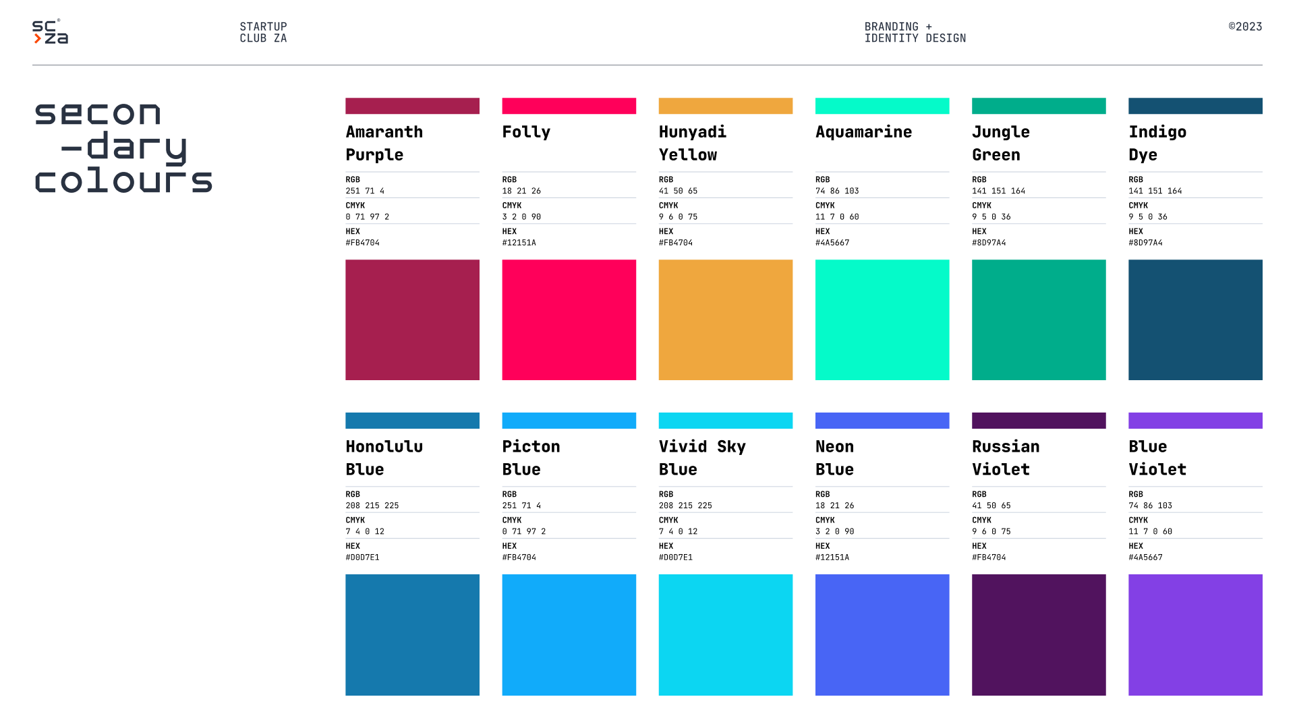This screenshot has height=728, width=1295.
Task: Select the Aquamarine large color square
Action: pyautogui.click(x=882, y=320)
